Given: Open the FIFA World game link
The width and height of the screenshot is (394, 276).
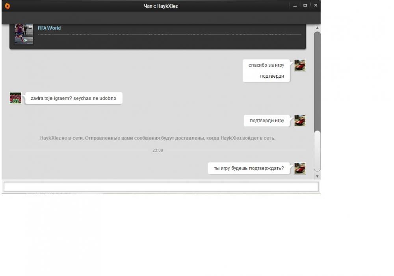Looking at the screenshot, I should point(49,28).
